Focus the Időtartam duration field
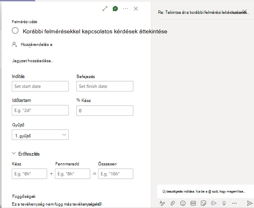This screenshot has height=208, width=254. tap(40, 110)
